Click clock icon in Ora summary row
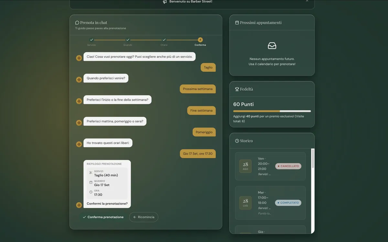This screenshot has width=388, height=242. [x=91, y=192]
